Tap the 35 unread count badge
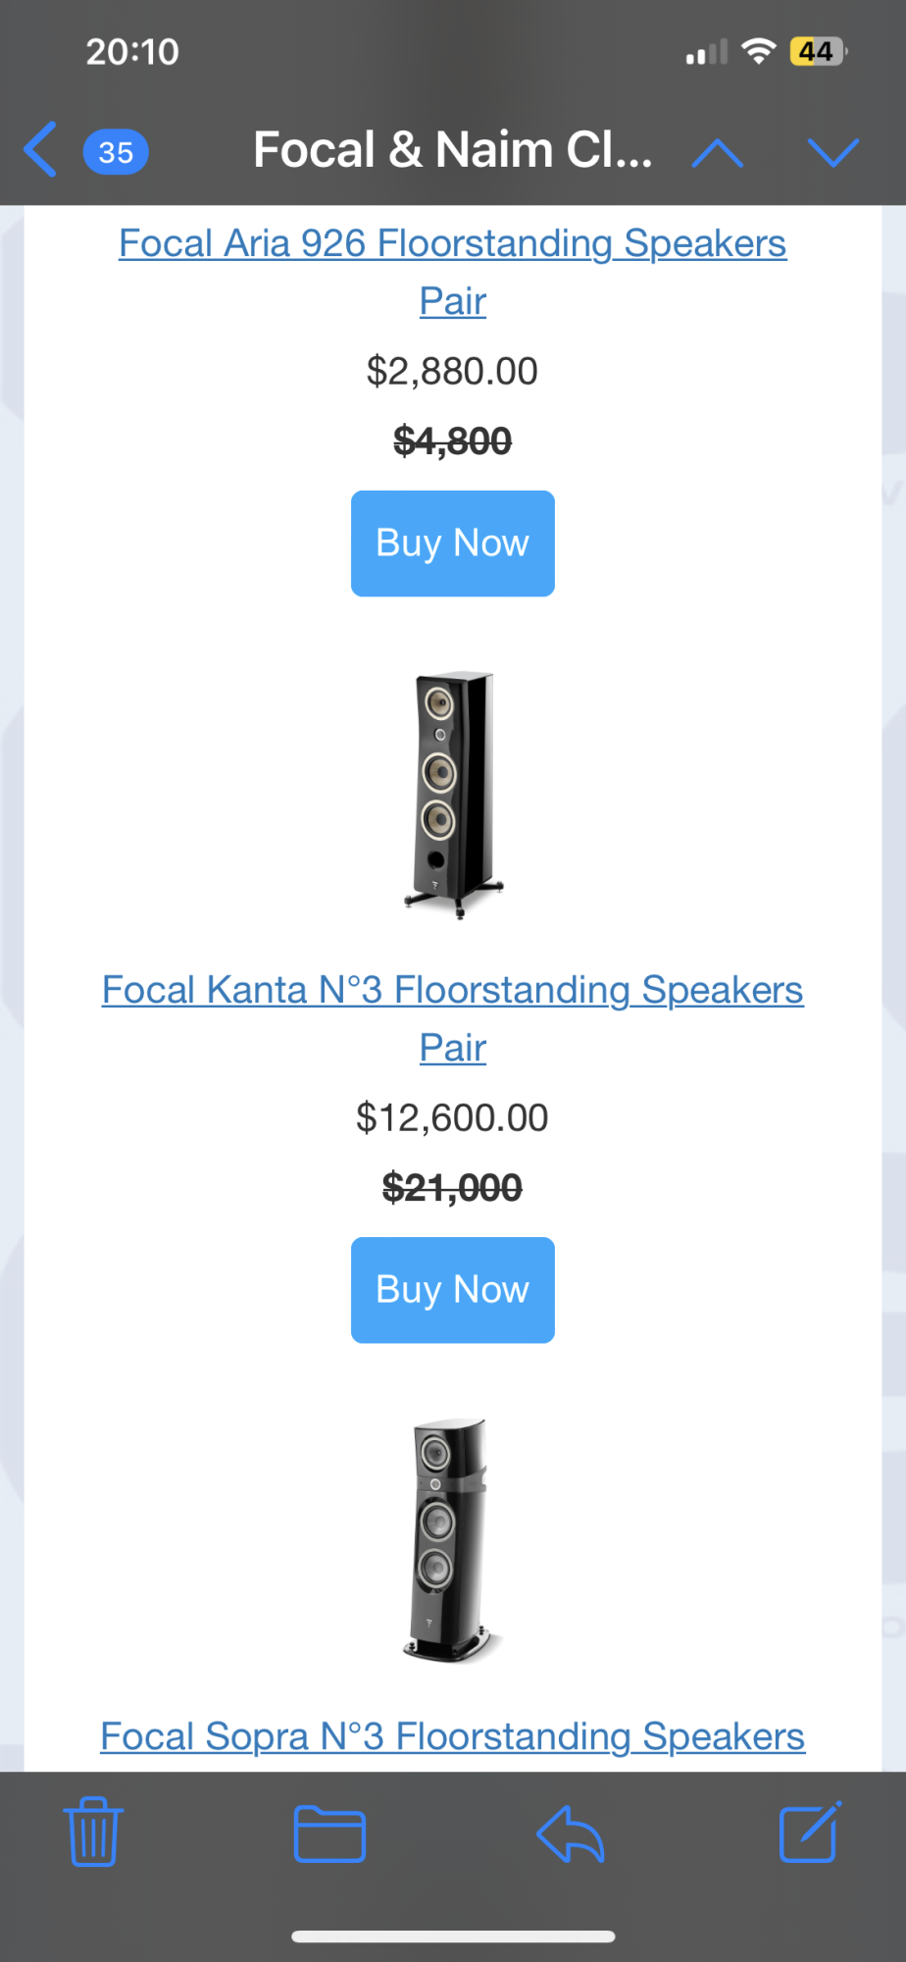This screenshot has width=906, height=1962. point(116,152)
